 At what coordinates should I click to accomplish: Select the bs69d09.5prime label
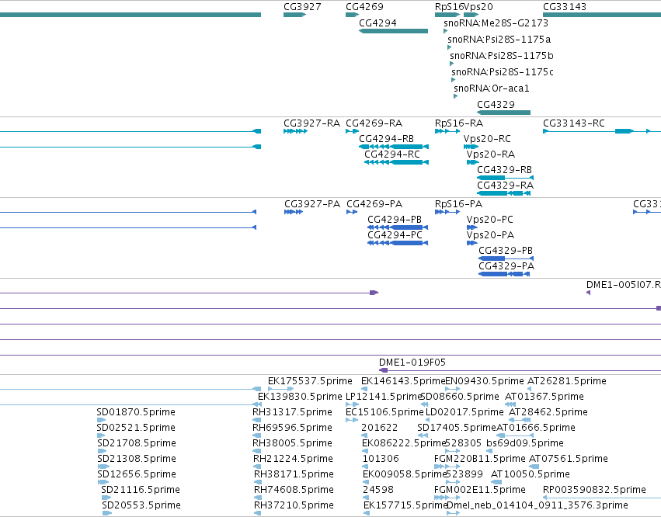[x=525, y=443]
